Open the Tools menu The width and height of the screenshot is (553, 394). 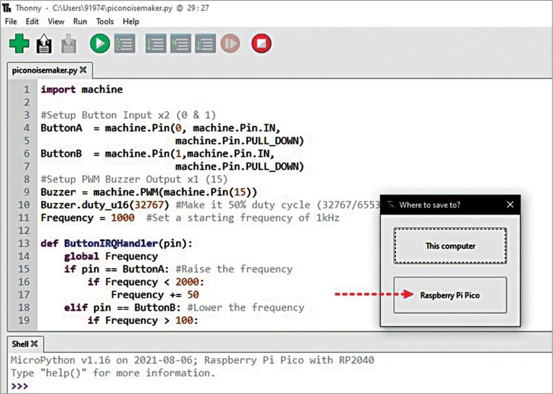105,22
